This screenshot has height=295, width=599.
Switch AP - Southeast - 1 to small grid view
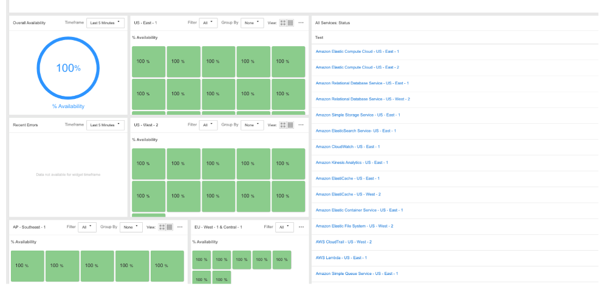(169, 227)
